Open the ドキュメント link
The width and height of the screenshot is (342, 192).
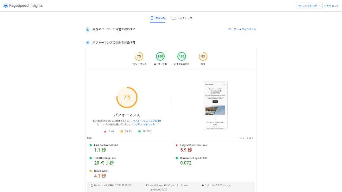[332, 6]
